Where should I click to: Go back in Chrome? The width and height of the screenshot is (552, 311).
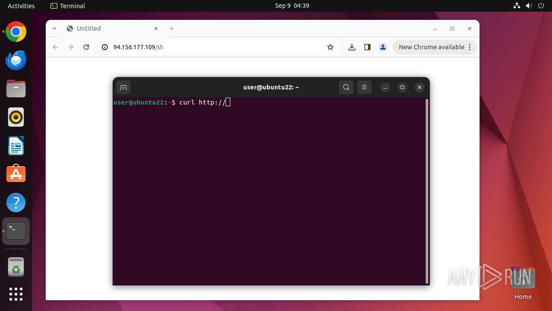tap(55, 47)
